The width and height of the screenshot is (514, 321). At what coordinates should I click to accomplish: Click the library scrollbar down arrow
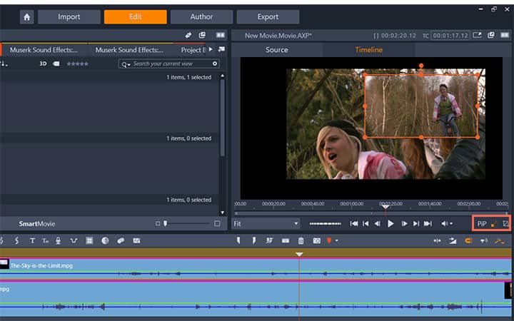(x=223, y=213)
